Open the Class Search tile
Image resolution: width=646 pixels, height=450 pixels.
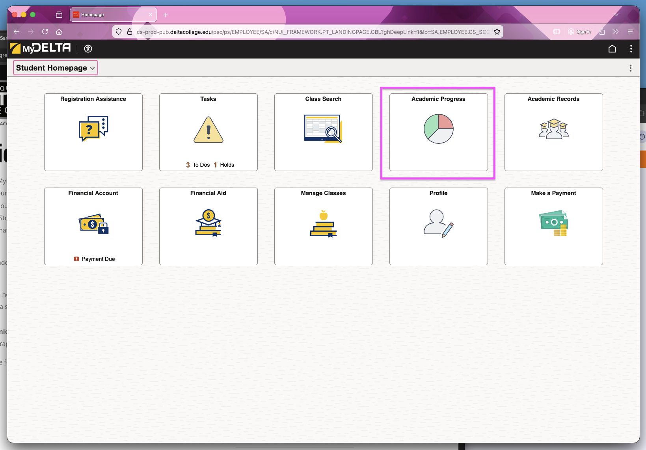[x=323, y=132]
